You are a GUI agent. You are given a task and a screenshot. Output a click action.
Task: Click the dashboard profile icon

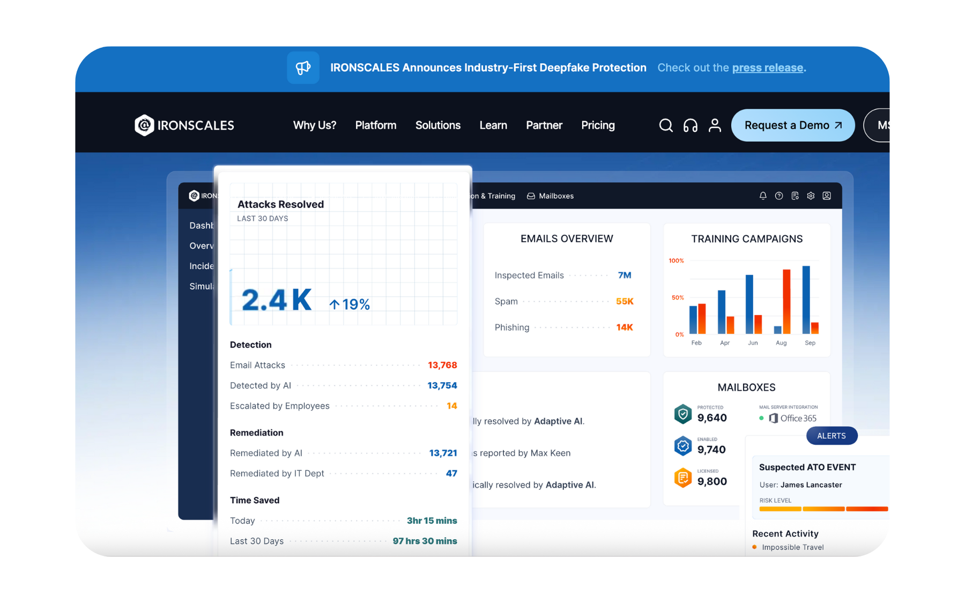[827, 196]
